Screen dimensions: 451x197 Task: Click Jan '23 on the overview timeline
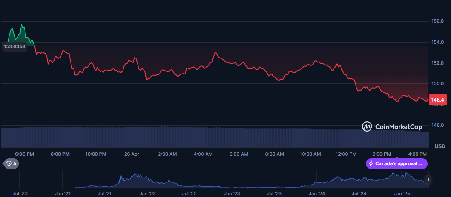[232, 194]
